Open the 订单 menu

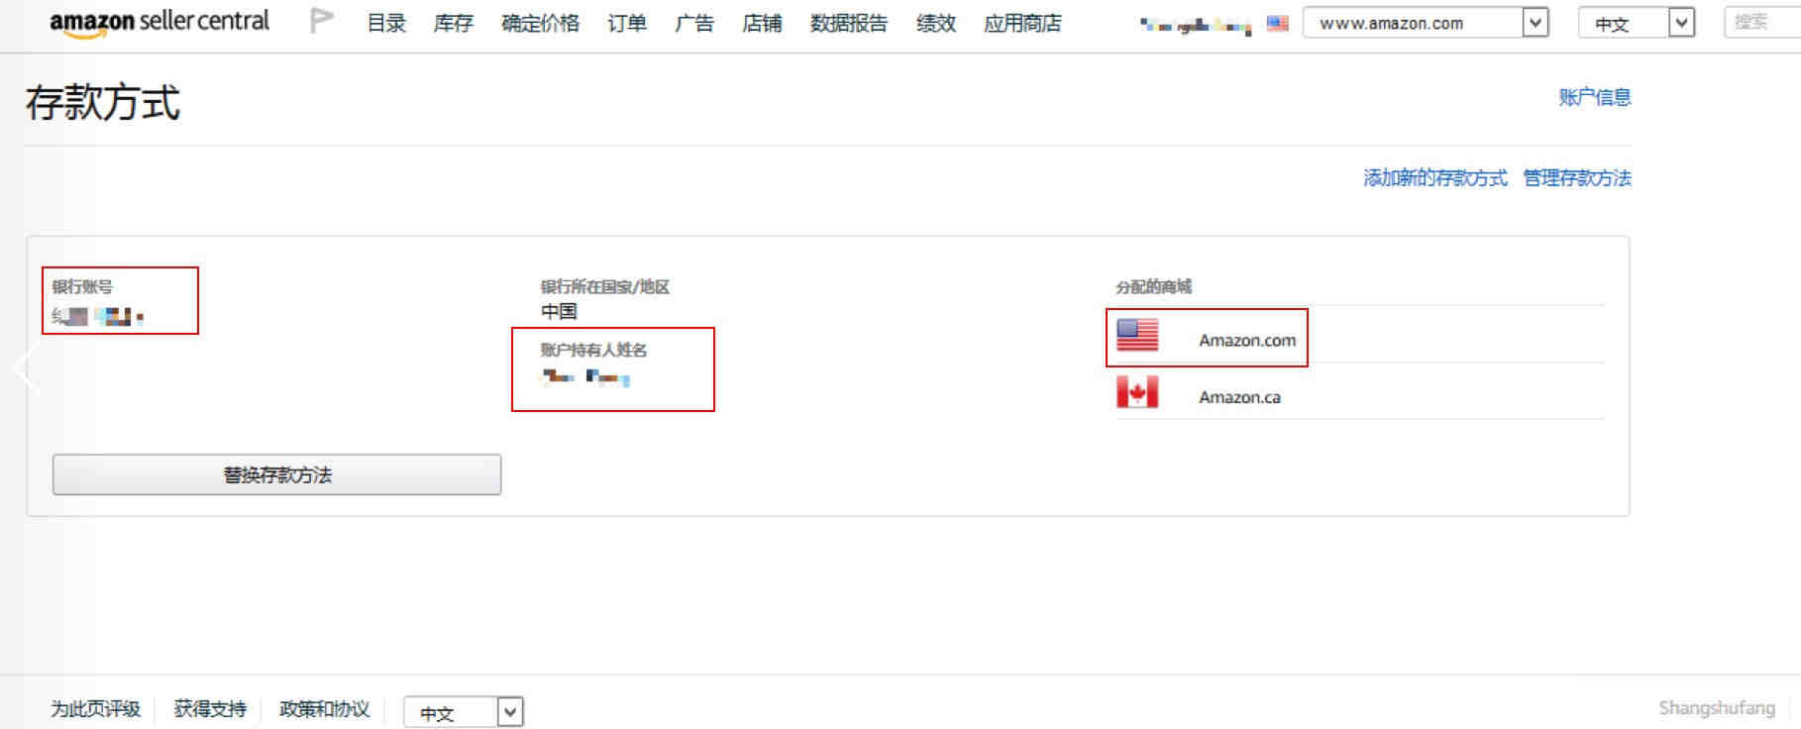pyautogui.click(x=627, y=23)
